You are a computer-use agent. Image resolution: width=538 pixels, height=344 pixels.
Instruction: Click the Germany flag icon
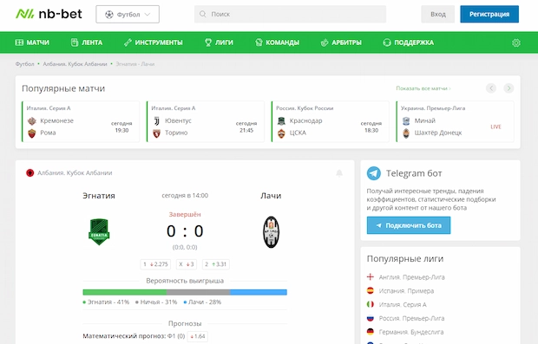(x=371, y=332)
